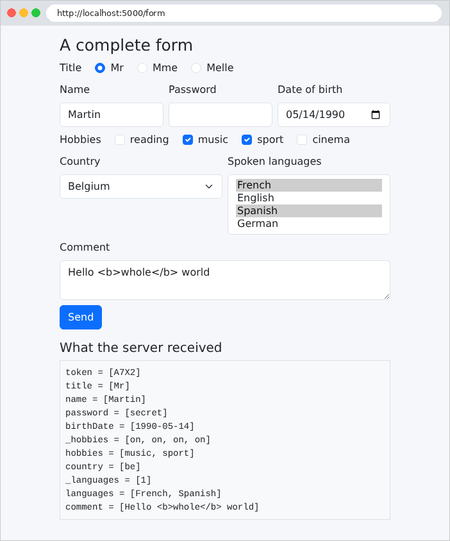The height and width of the screenshot is (541, 450).
Task: Click the 'A complete form' heading
Action: click(x=126, y=46)
